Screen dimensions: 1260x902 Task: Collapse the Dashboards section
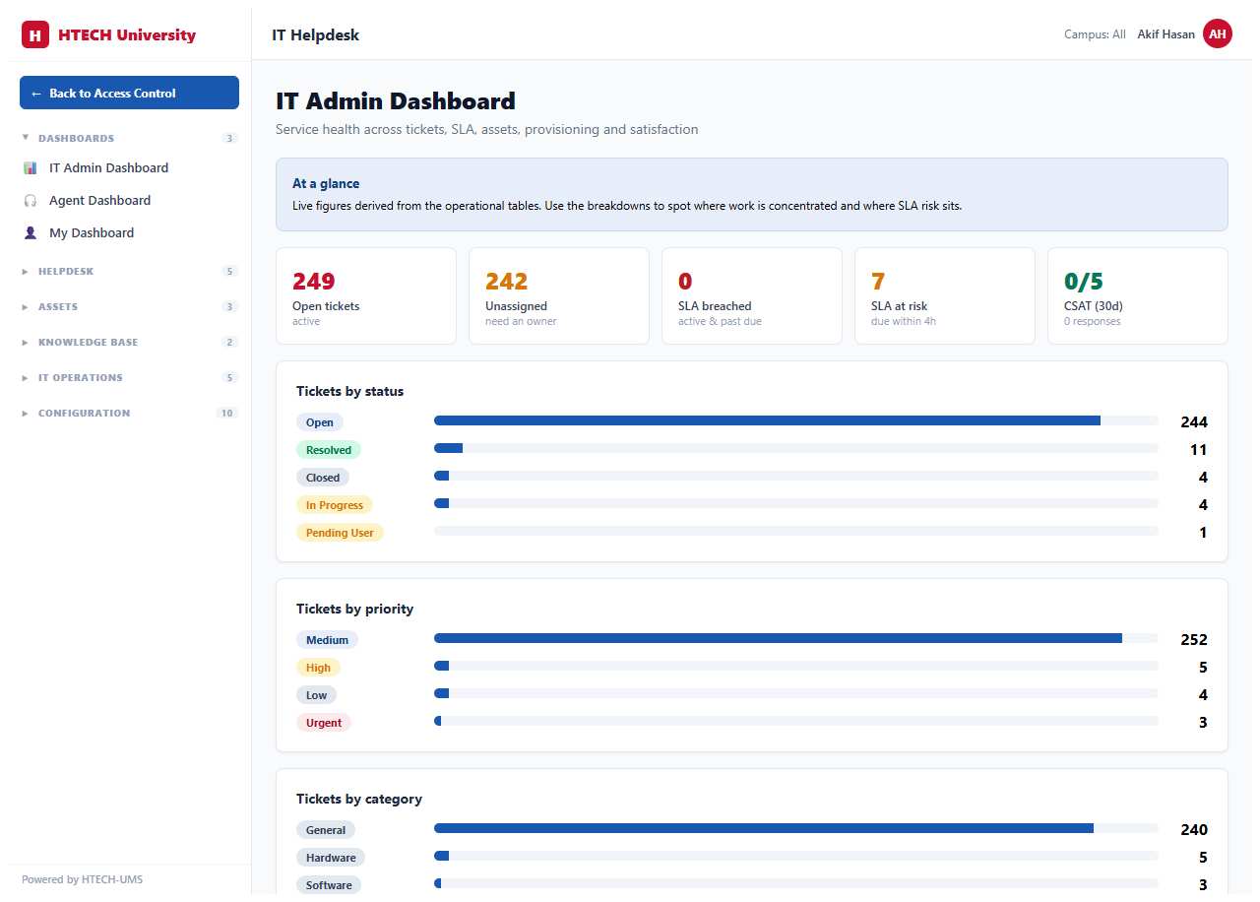coord(129,138)
